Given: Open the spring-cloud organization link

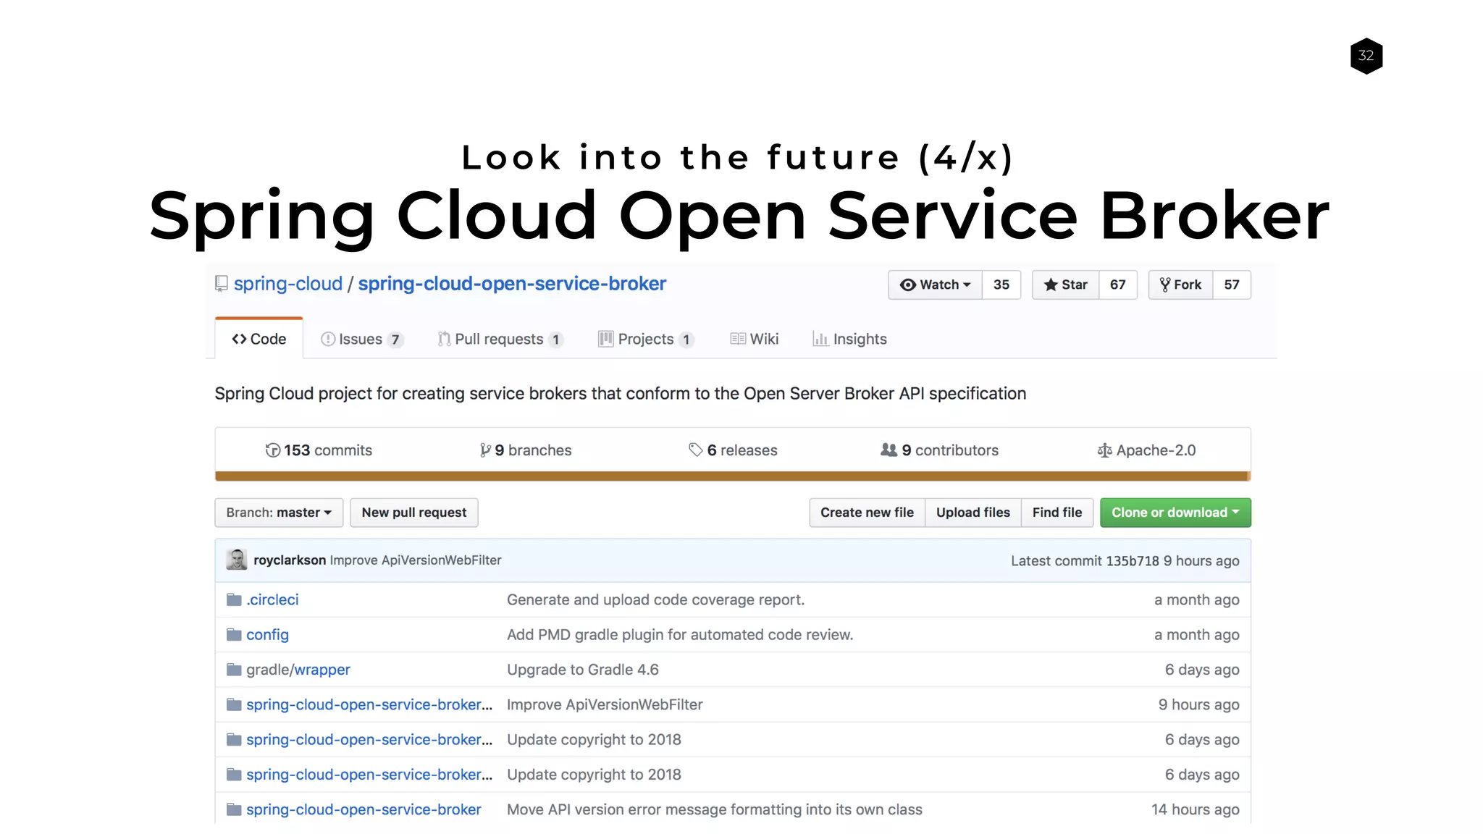Looking at the screenshot, I should [x=287, y=284].
